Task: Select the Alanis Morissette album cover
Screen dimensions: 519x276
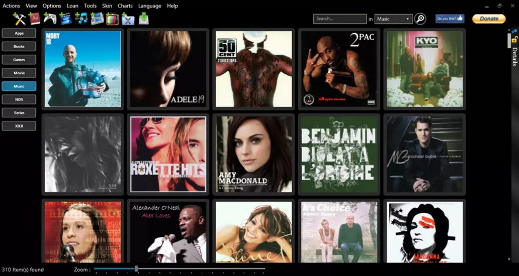Action: coord(83,231)
